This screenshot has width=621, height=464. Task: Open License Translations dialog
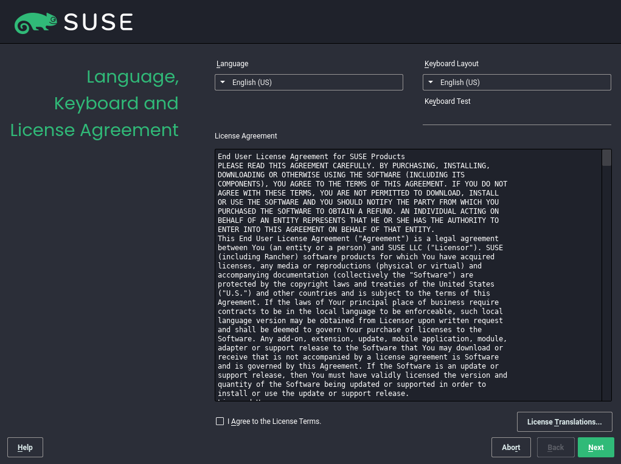pos(564,421)
